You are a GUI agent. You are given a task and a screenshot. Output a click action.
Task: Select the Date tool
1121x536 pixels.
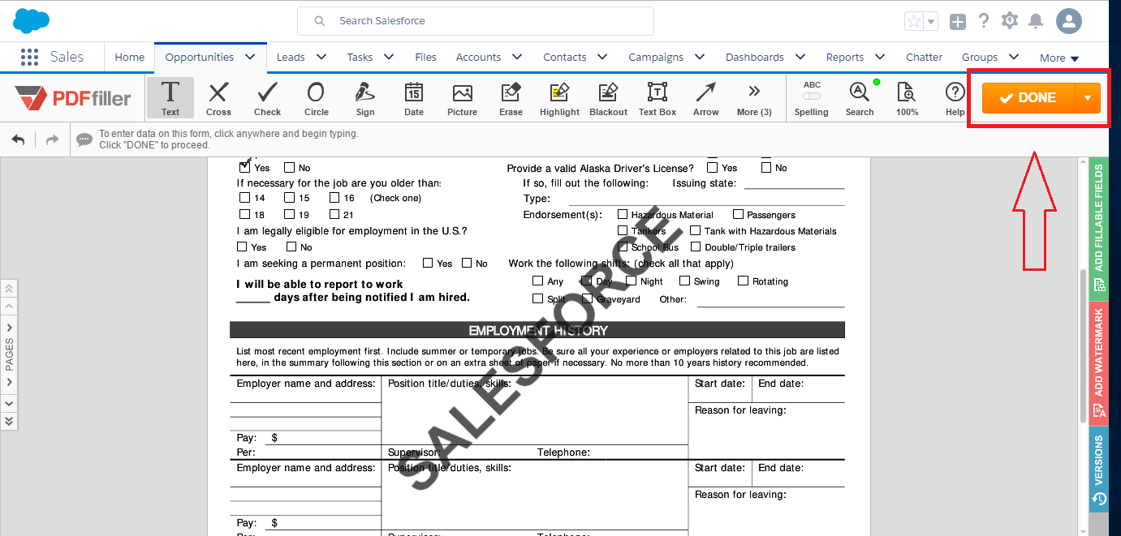point(414,98)
